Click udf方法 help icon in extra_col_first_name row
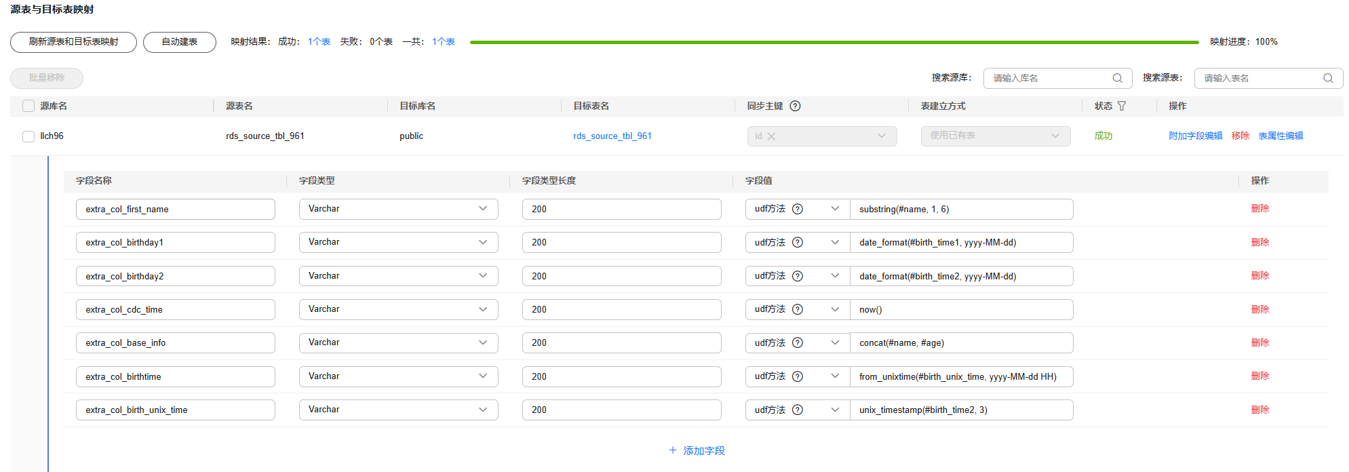 (x=798, y=209)
